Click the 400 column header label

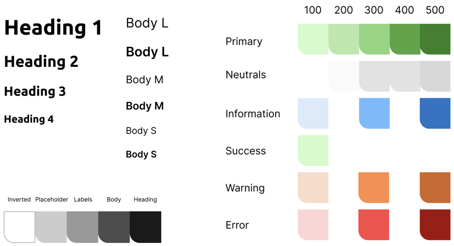[x=404, y=10]
